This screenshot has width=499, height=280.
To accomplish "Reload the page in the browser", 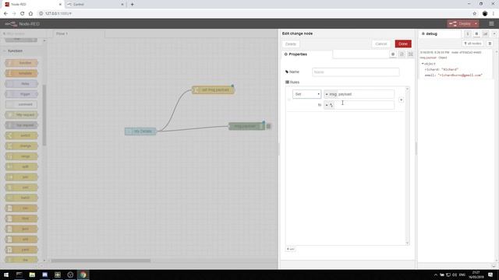I will (23, 14).
